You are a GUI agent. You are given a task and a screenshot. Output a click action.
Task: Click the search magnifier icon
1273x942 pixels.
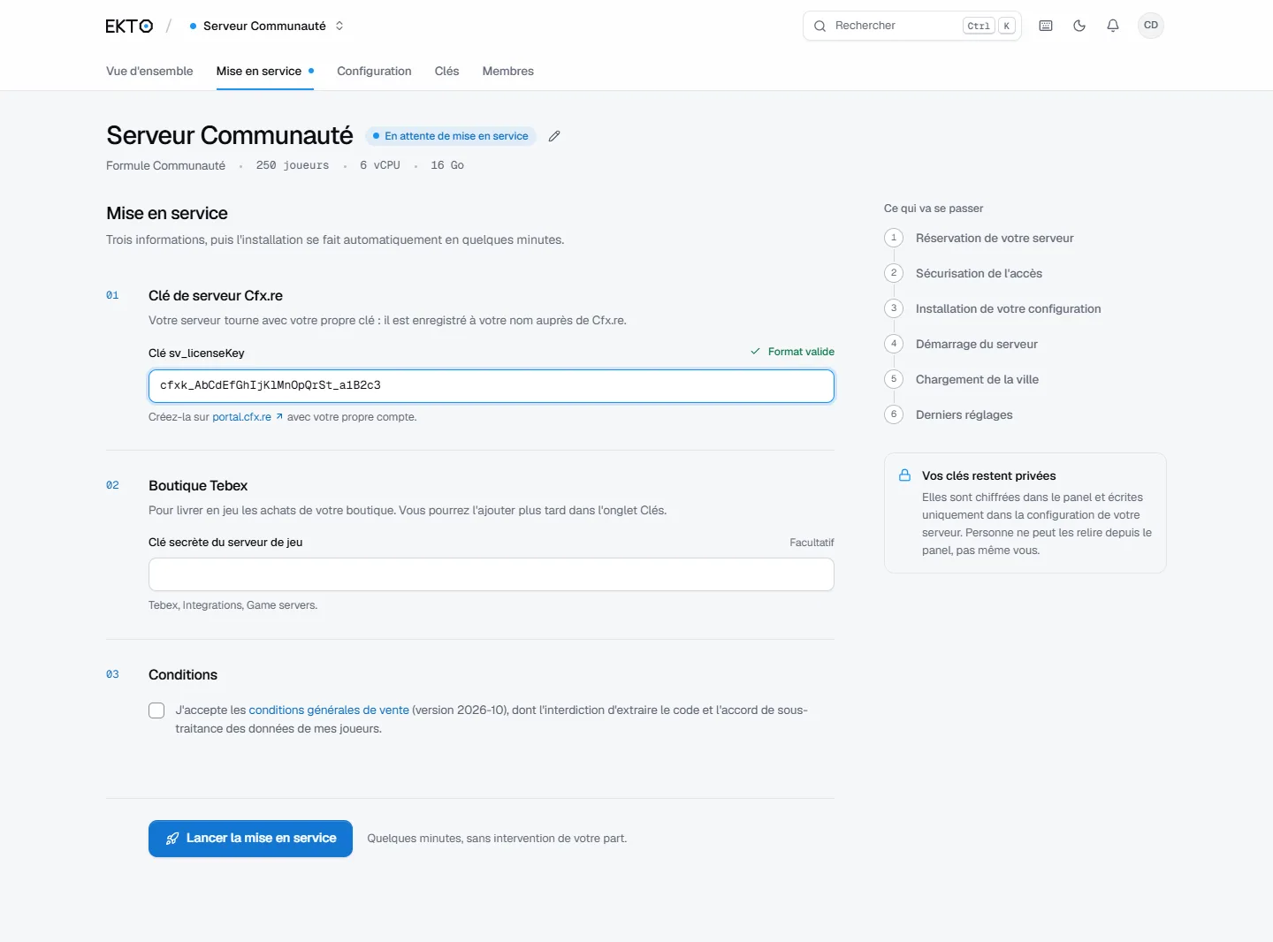[819, 26]
